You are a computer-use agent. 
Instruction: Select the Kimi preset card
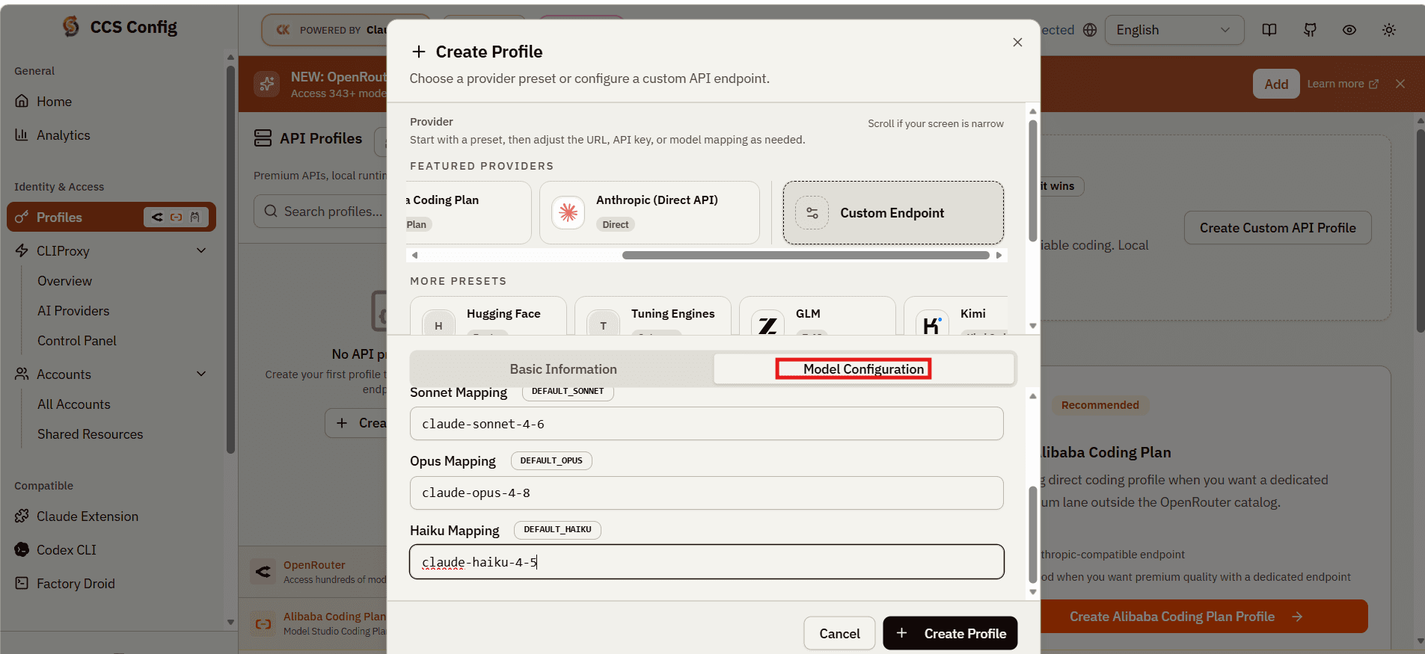(956, 315)
